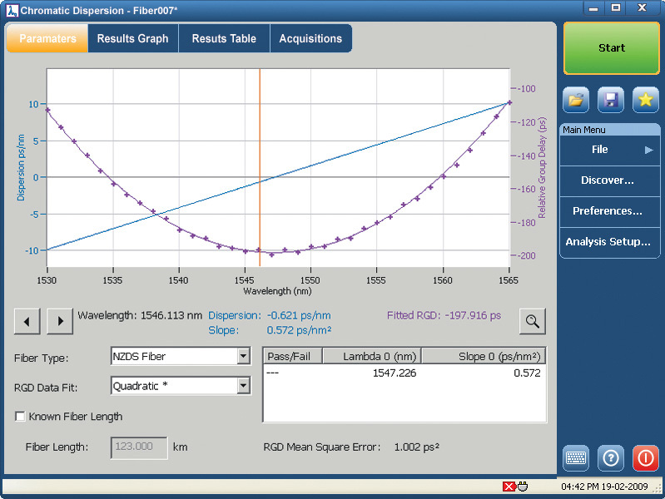Open help with the question mark icon
The width and height of the screenshot is (665, 499).
pos(611,458)
